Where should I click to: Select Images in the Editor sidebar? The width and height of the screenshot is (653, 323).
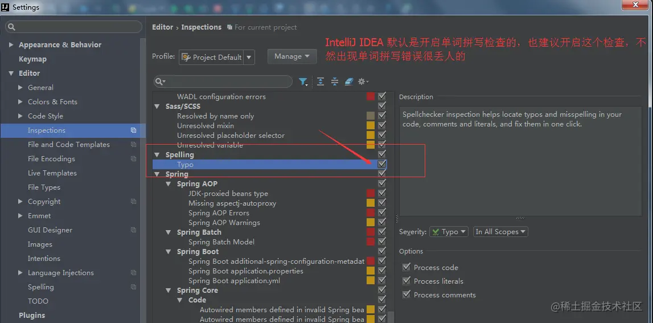40,244
